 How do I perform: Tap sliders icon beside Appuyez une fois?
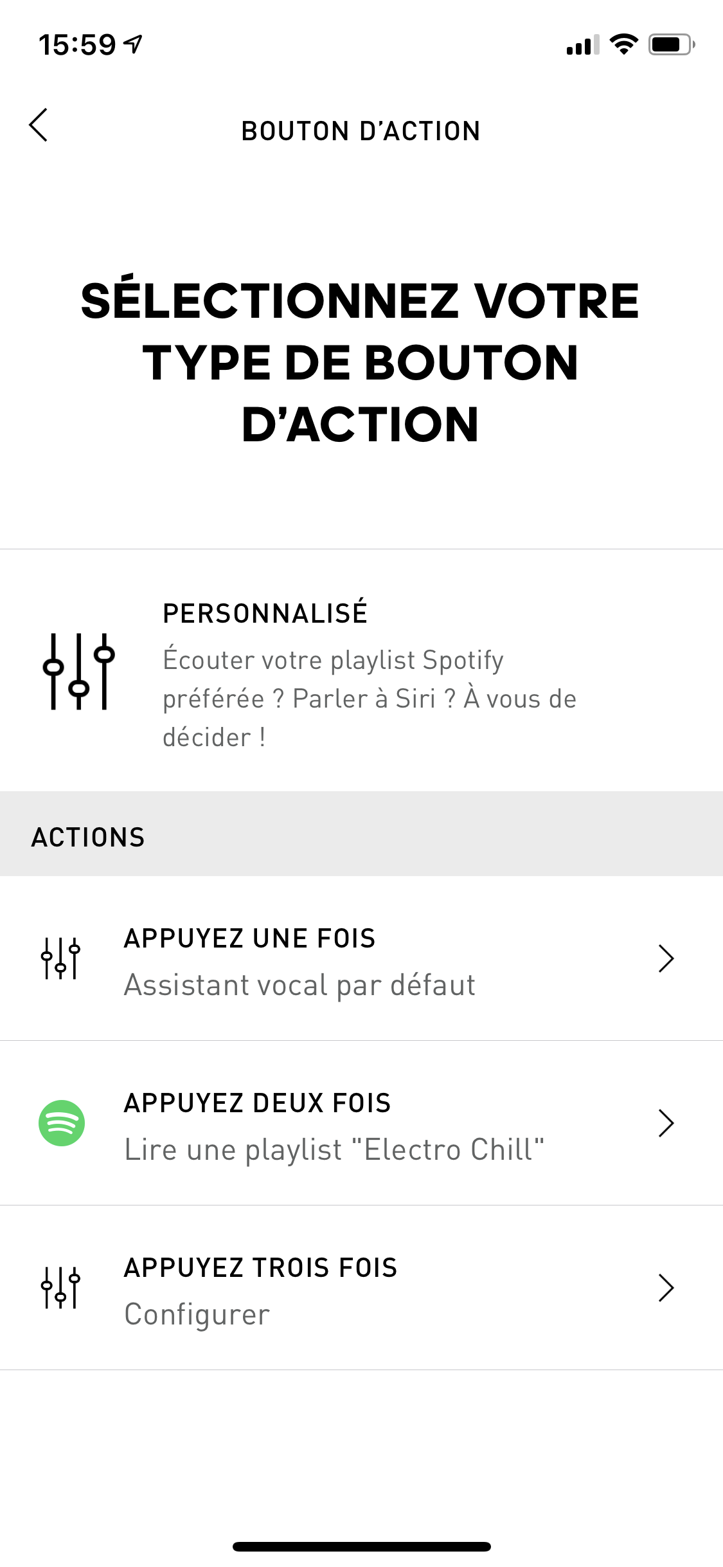(x=60, y=958)
